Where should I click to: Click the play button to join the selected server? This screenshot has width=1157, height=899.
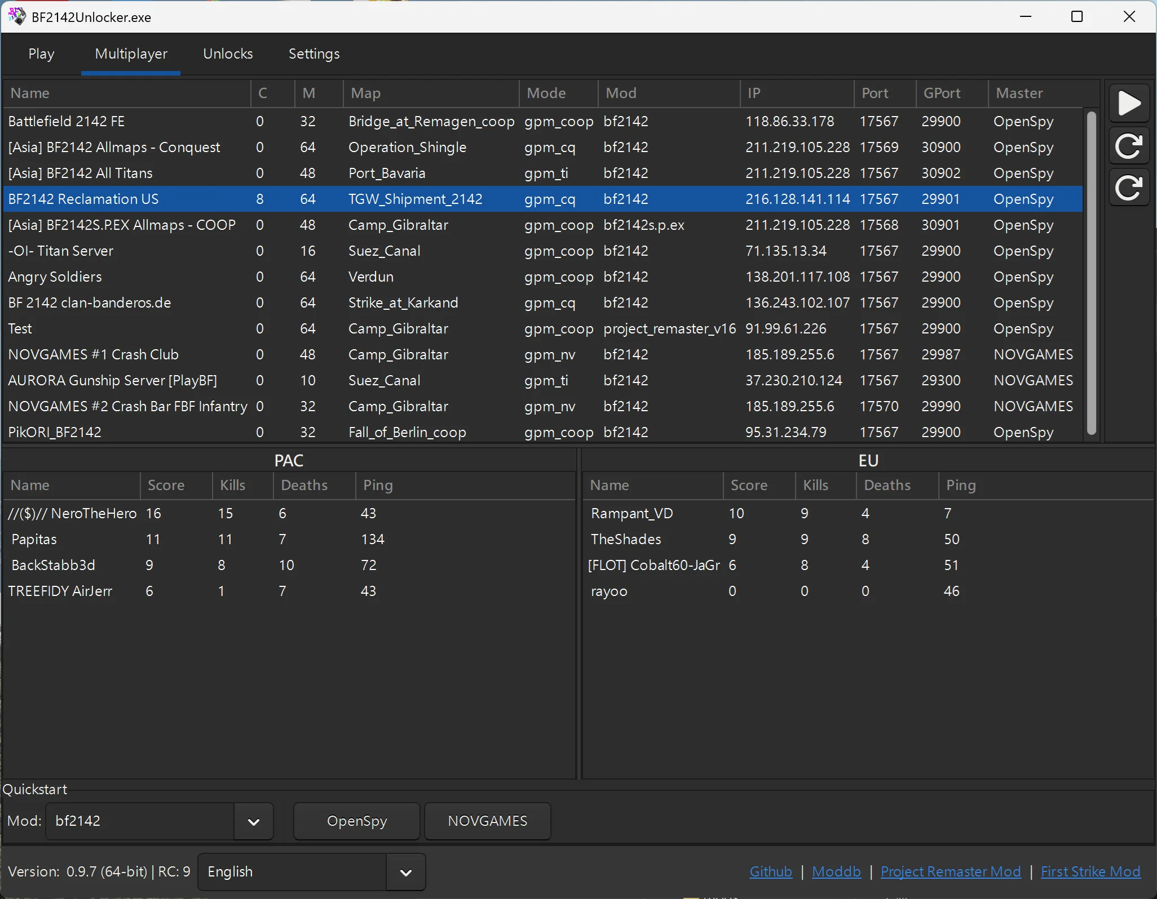tap(1129, 103)
